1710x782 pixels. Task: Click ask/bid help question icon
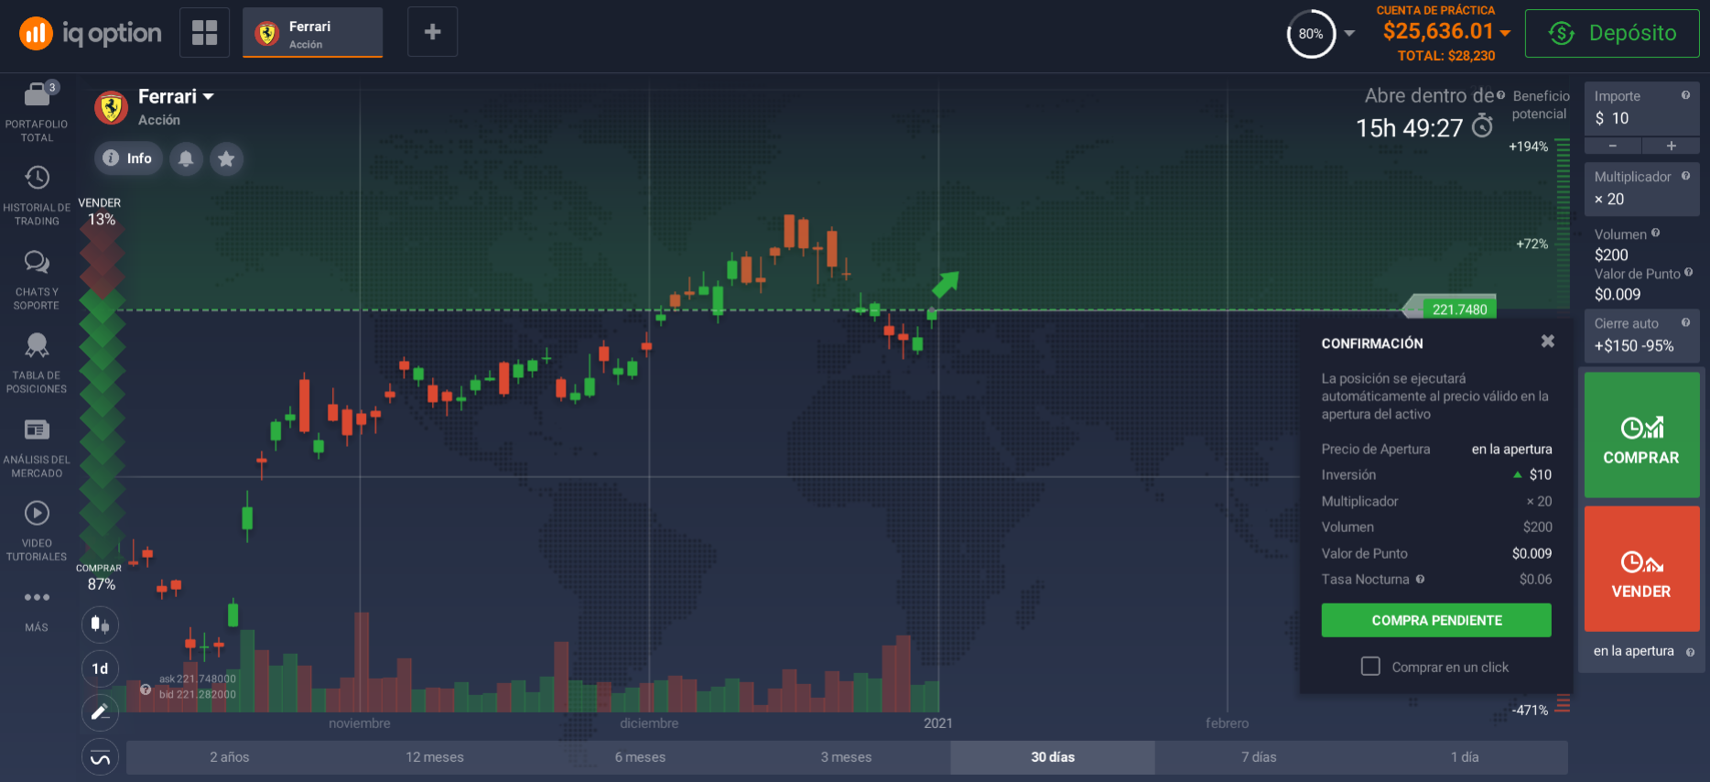pos(146,690)
